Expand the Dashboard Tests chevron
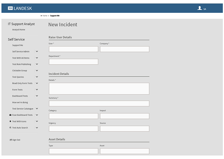This screenshot has height=159, width=224. click(37, 96)
